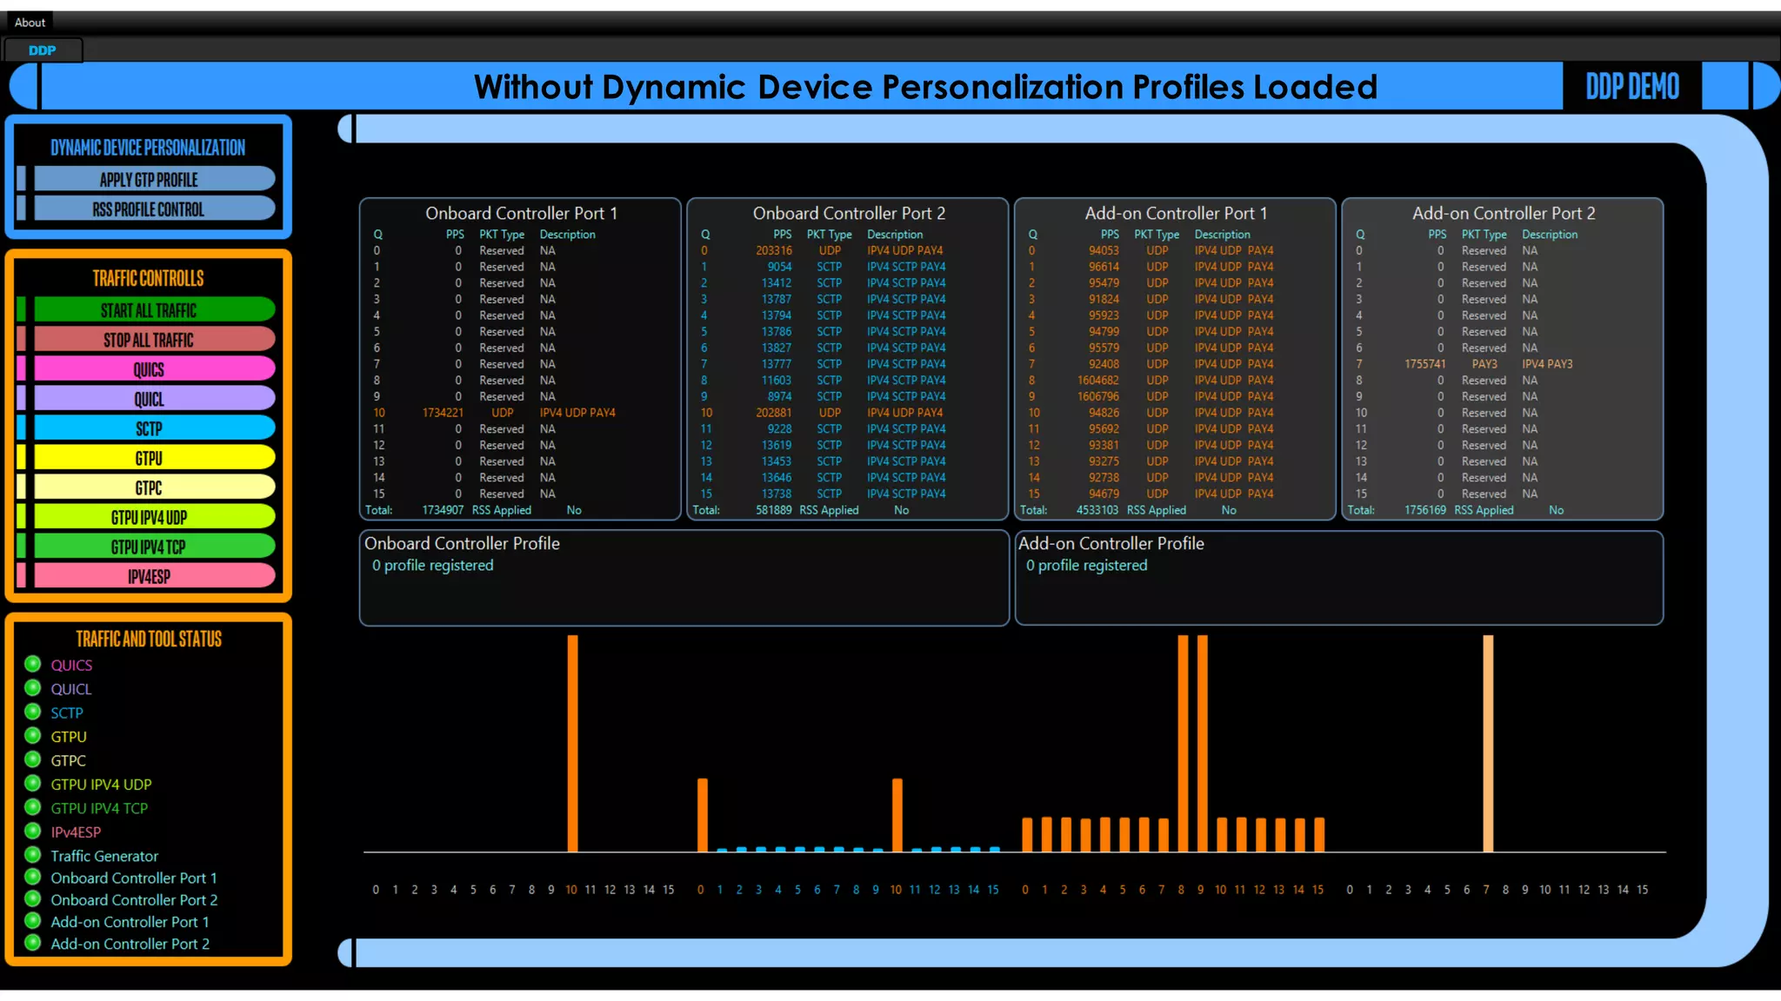This screenshot has height=1001, width=1781.
Task: Toggle QUICL traffic button
Action: pyautogui.click(x=154, y=399)
